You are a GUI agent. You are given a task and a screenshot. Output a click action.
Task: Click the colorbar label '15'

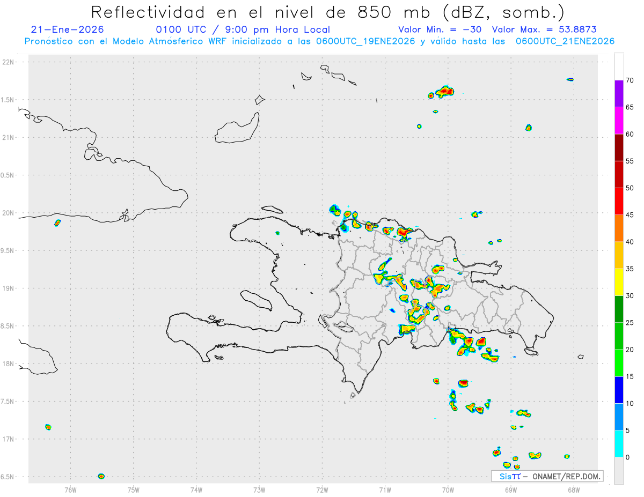point(630,377)
